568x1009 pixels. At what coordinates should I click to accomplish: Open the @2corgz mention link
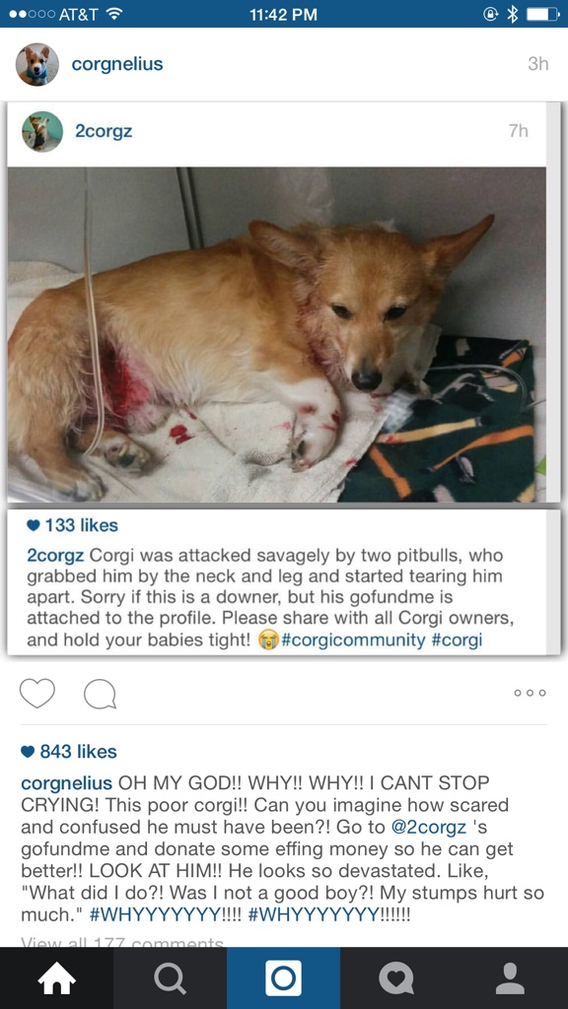(x=429, y=826)
